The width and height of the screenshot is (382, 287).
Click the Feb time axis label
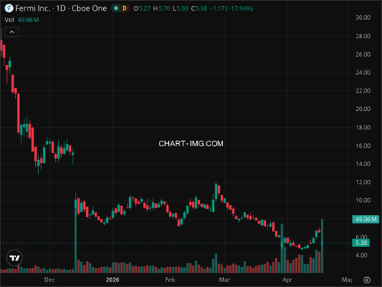click(x=170, y=279)
